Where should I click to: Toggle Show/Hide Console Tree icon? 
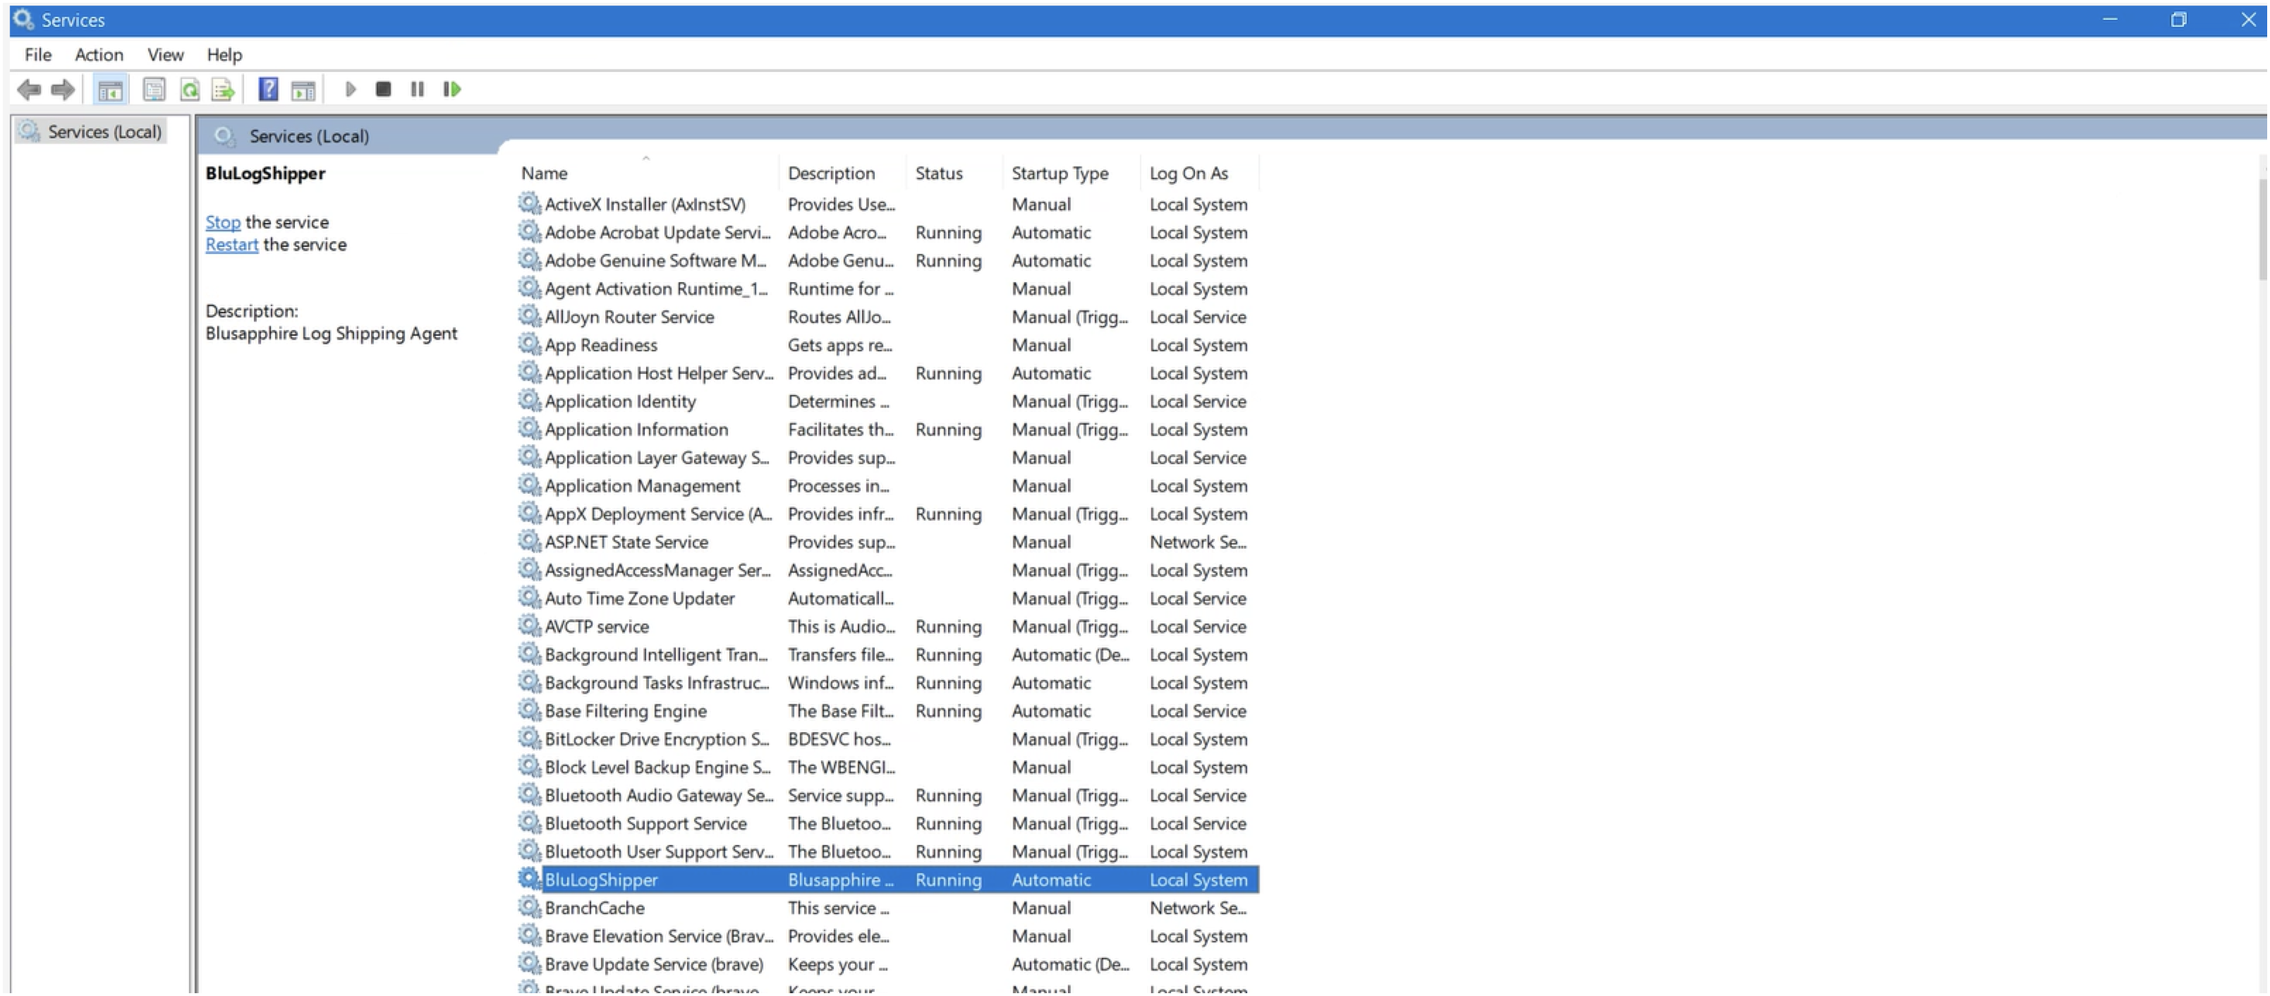pyautogui.click(x=110, y=89)
